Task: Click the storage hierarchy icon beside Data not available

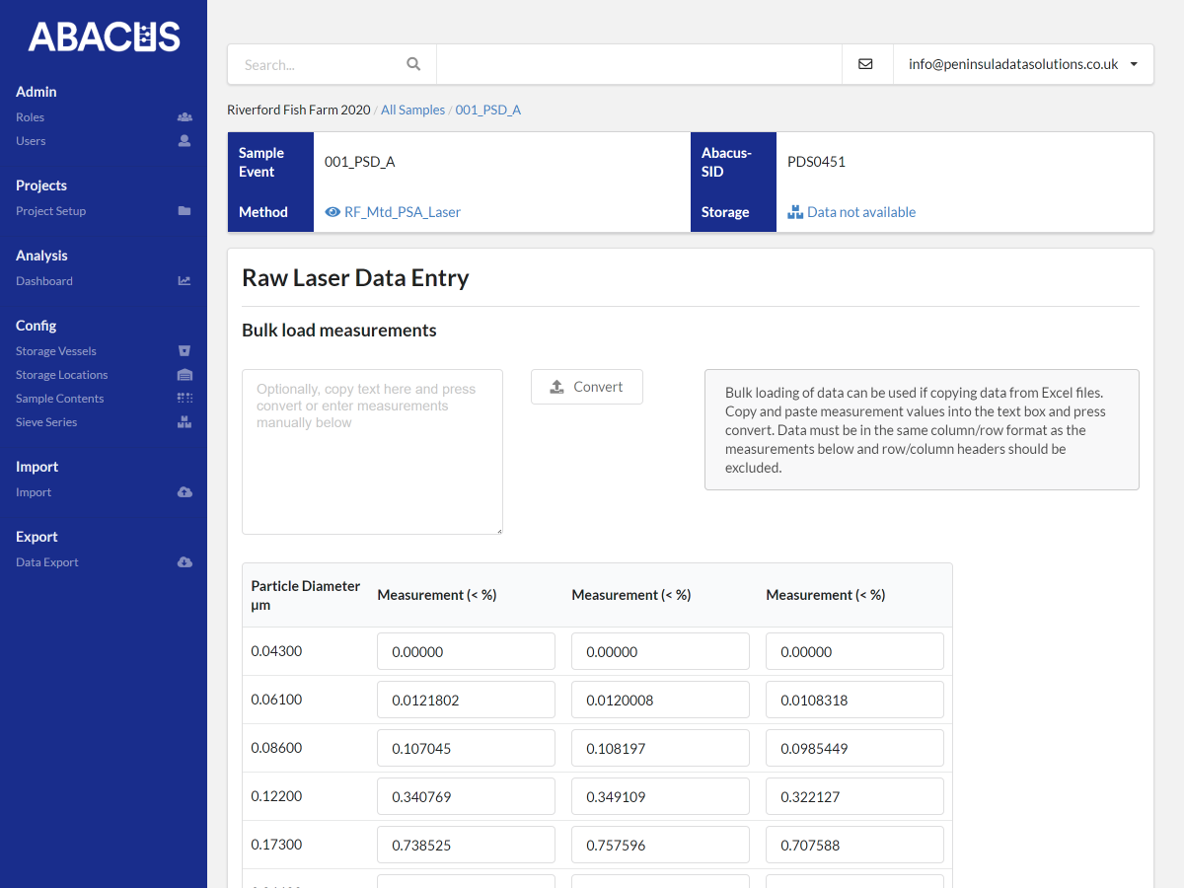Action: [x=795, y=211]
